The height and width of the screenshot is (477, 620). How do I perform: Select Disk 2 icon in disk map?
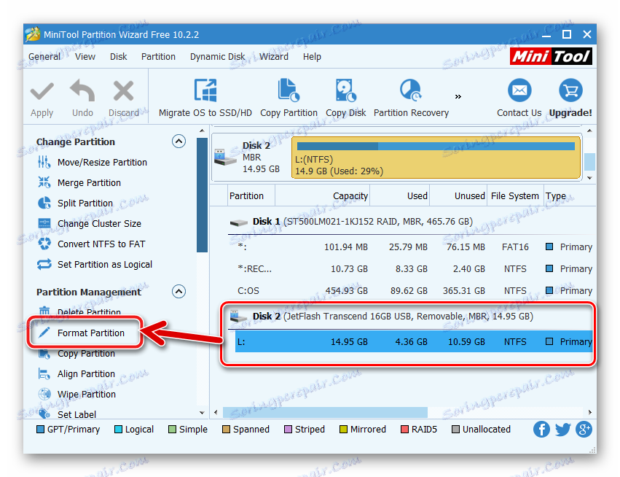click(x=224, y=157)
